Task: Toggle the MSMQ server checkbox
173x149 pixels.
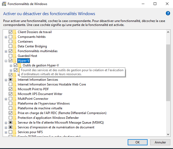Action: [x=11, y=123]
